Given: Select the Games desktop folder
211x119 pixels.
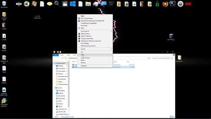Looking at the screenshot, I should point(4,26).
